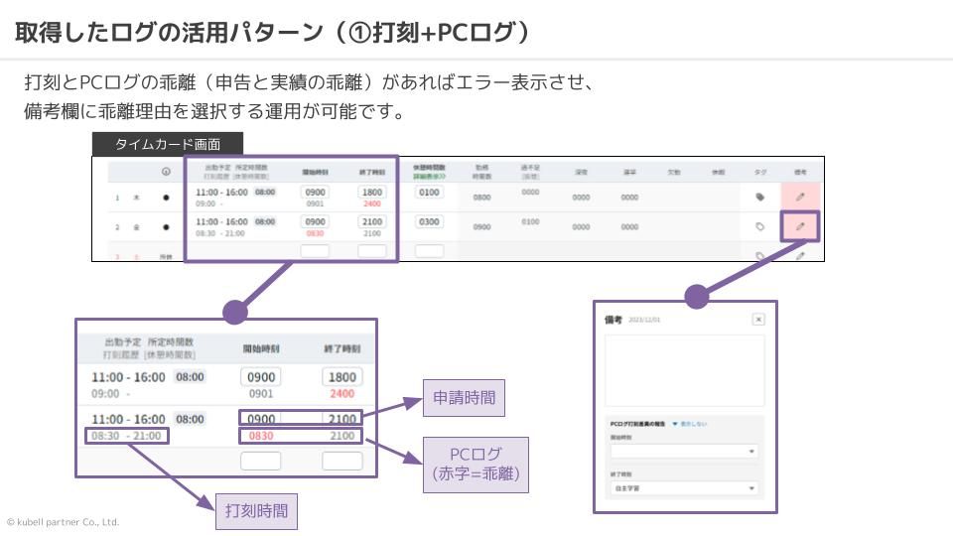Screen dimensions: 953x536
Task: Click the large remarks text area in dialog
Action: (x=684, y=370)
